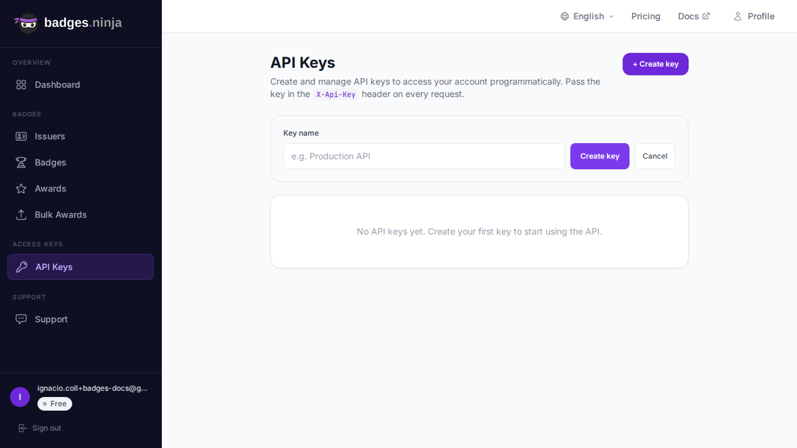Click the Free plan badge

(55, 404)
